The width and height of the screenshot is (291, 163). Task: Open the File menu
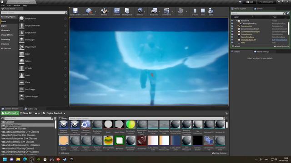3,5
